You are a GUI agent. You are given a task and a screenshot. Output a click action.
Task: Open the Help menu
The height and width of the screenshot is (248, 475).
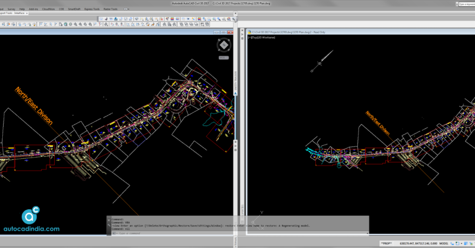(x=22, y=9)
